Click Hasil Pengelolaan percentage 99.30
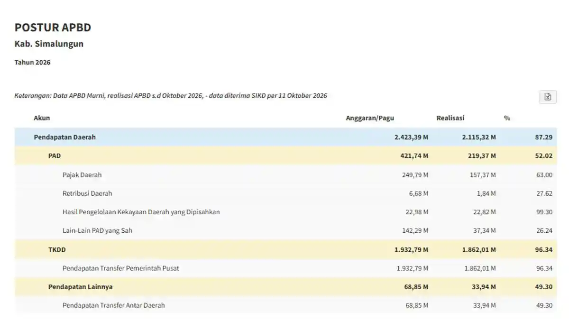Screen dimensions: 569x320 point(544,212)
